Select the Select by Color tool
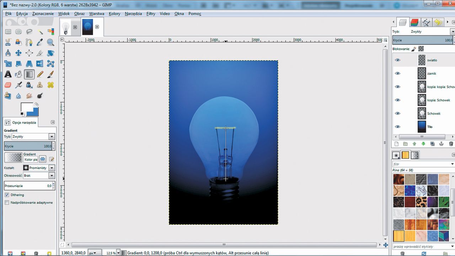 (50, 32)
